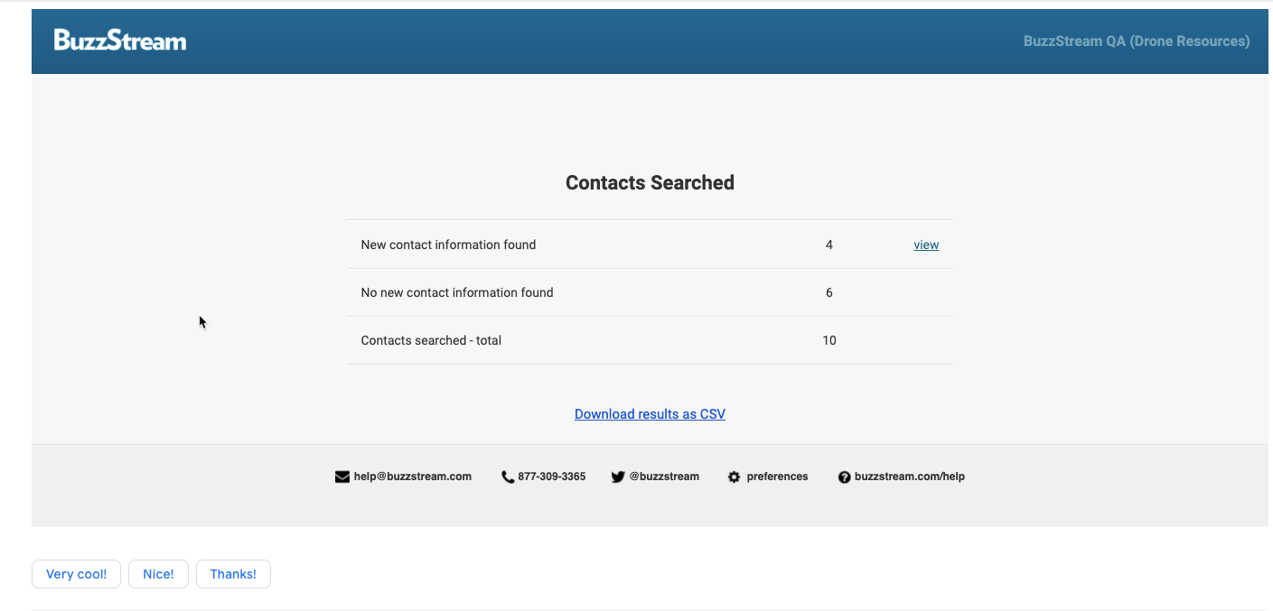
Task: Download results as CSV
Action: click(650, 414)
